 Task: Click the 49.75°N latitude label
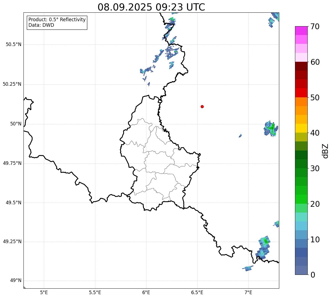(12, 163)
